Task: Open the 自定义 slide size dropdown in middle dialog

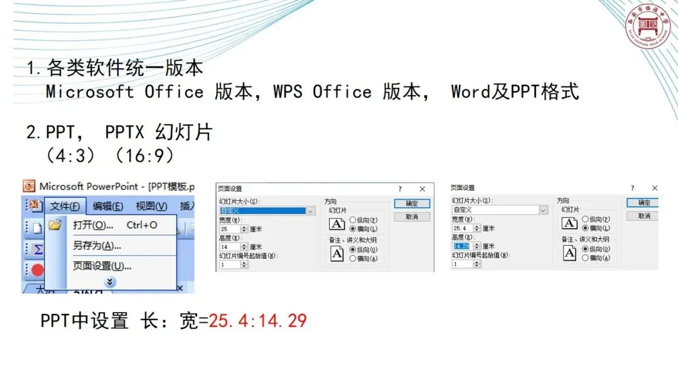Action: click(x=310, y=211)
